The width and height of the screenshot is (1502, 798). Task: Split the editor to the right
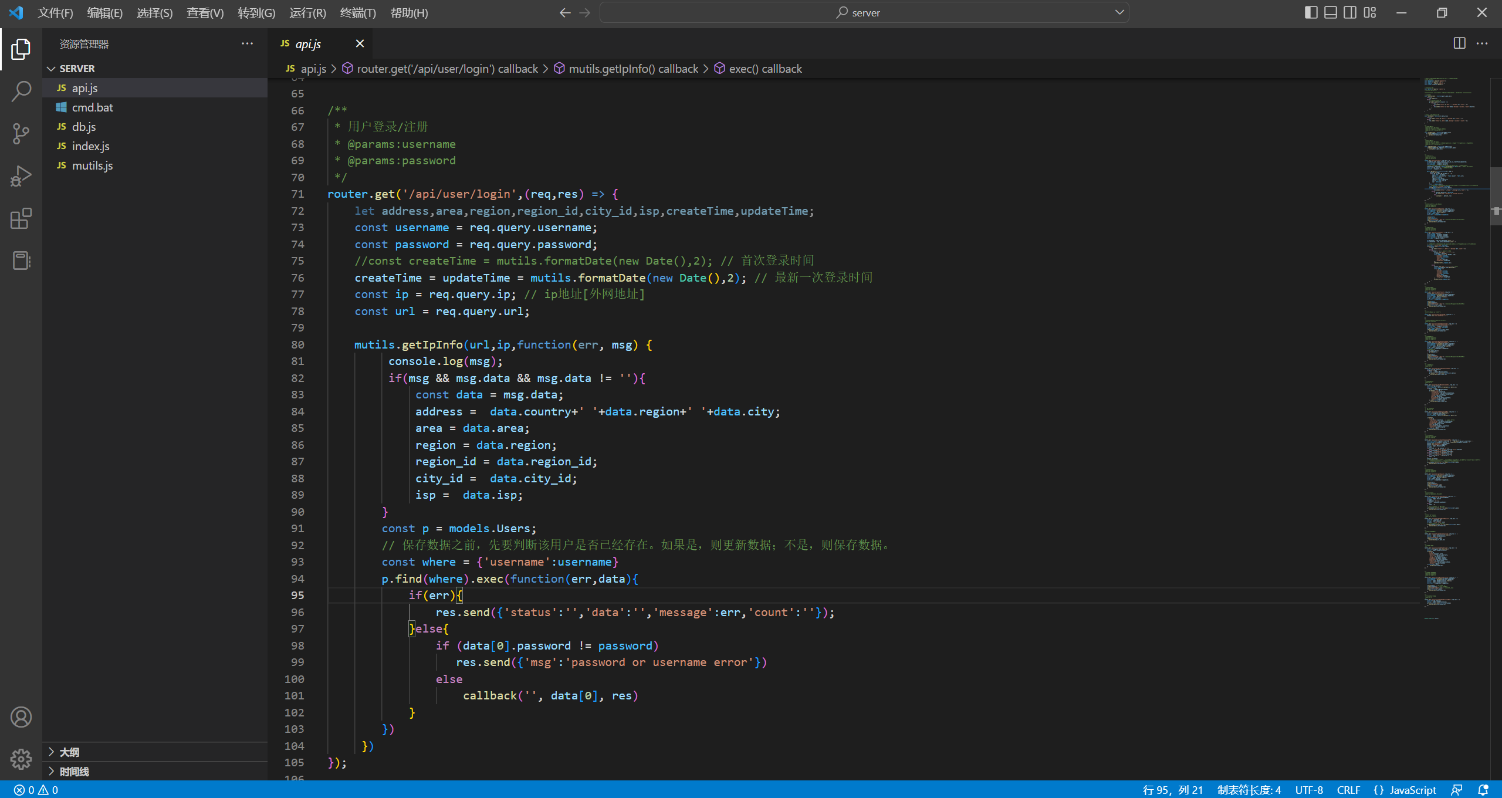[x=1459, y=43]
